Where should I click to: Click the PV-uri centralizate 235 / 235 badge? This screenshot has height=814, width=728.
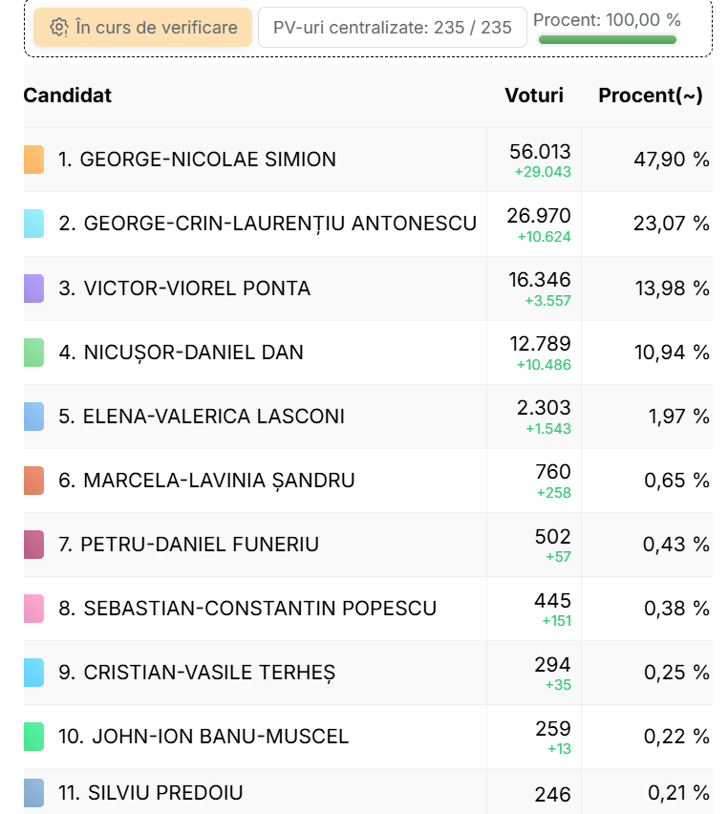[x=392, y=28]
